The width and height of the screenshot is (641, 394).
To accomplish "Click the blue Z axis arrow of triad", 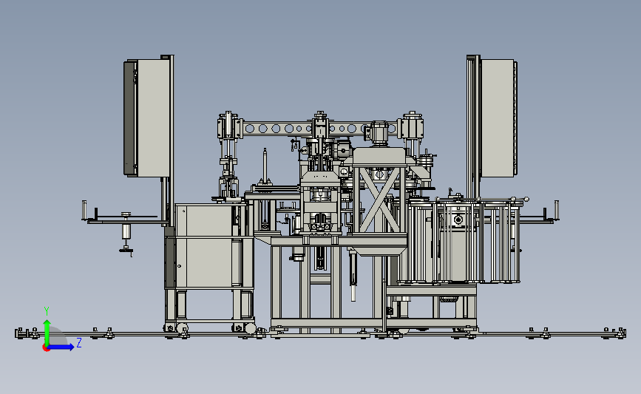I will click(x=61, y=347).
